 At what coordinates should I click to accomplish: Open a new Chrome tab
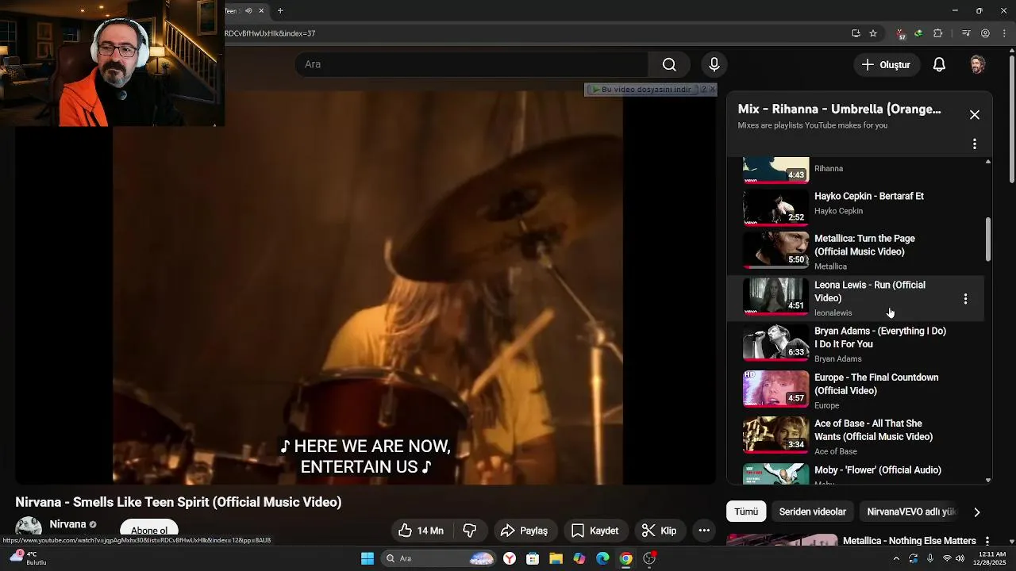280,11
